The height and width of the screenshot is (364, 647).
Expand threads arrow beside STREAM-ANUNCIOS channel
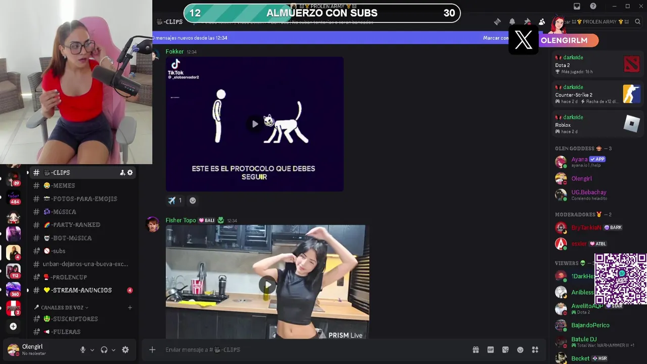click(x=28, y=290)
